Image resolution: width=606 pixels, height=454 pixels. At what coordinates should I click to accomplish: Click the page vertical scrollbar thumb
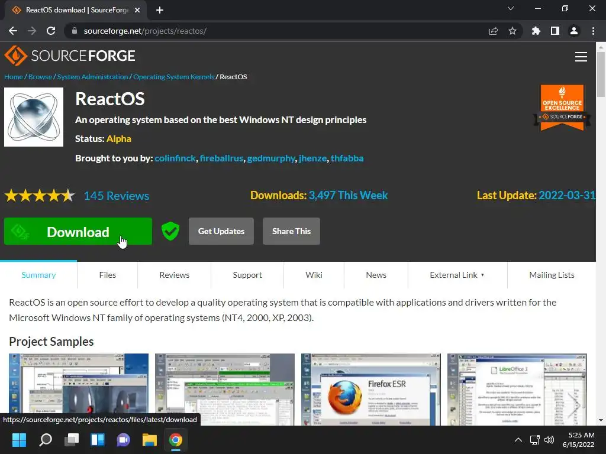(x=601, y=74)
